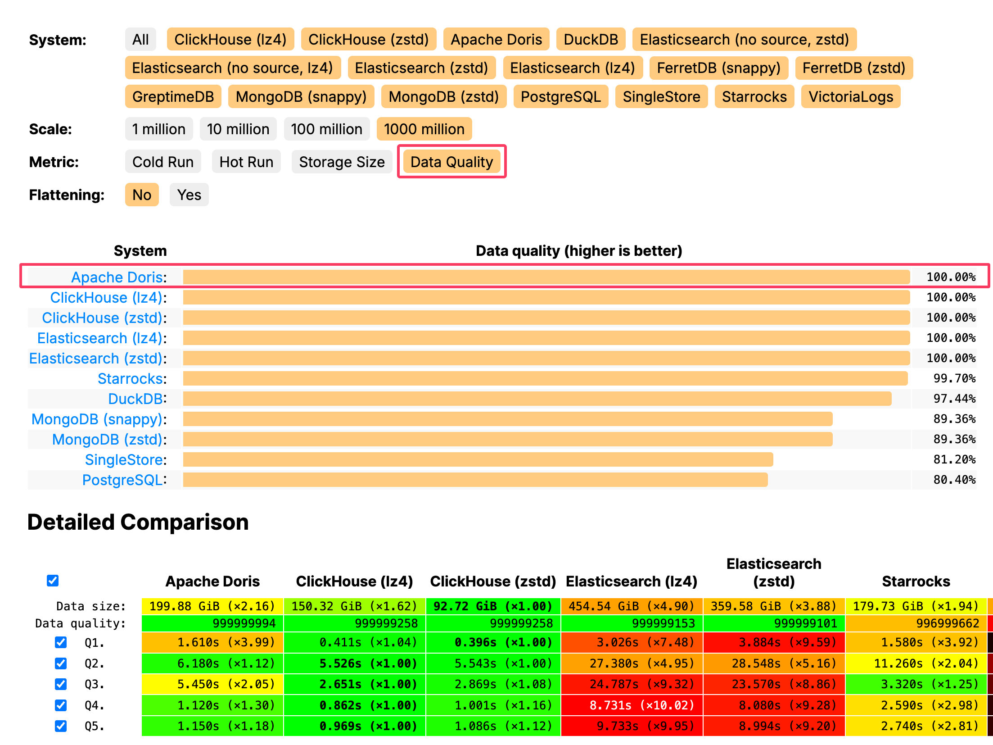
Task: Filter results by DuckDB
Action: point(591,39)
